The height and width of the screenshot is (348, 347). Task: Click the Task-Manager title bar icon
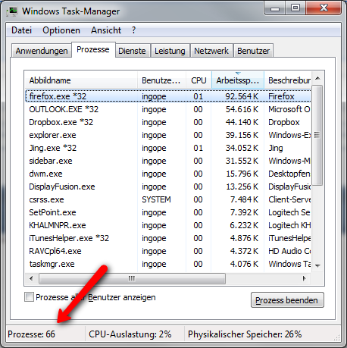coord(12,11)
